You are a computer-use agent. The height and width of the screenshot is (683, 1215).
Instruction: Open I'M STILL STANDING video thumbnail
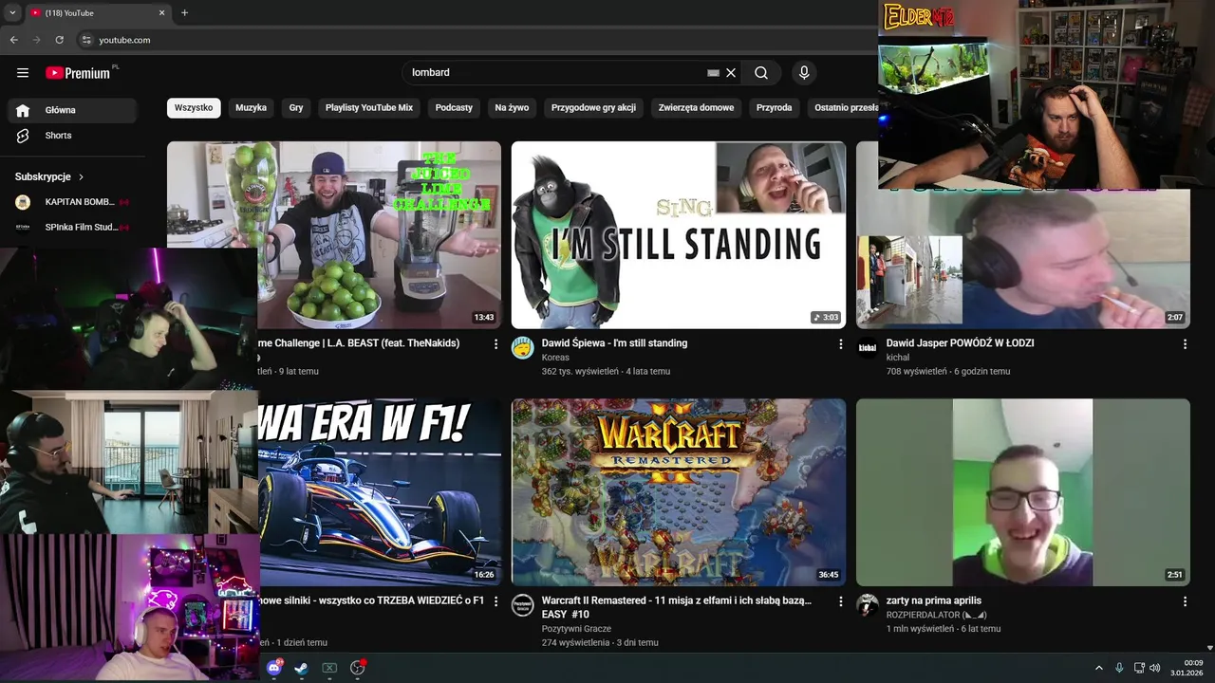pyautogui.click(x=679, y=234)
